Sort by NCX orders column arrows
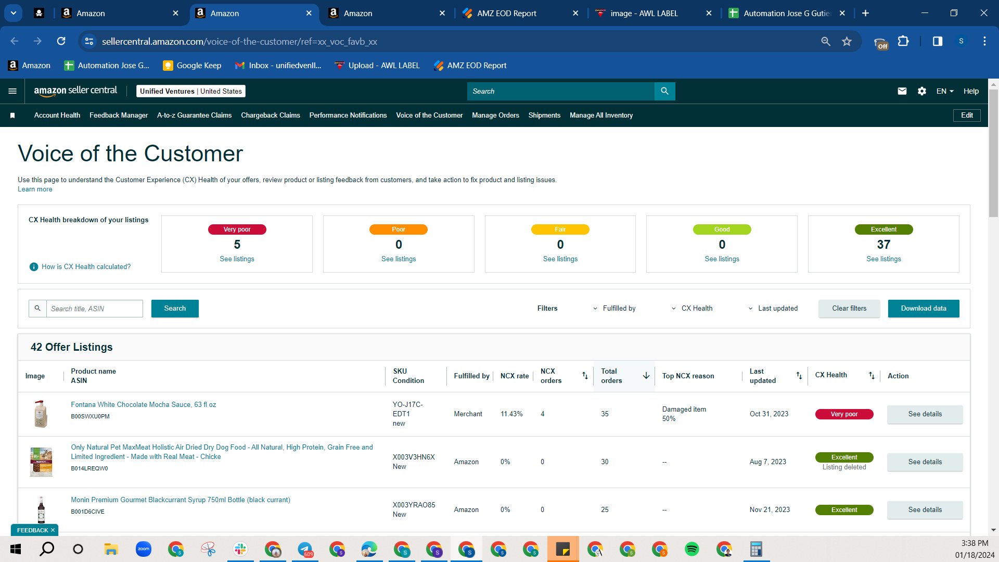The image size is (999, 562). [x=585, y=376]
